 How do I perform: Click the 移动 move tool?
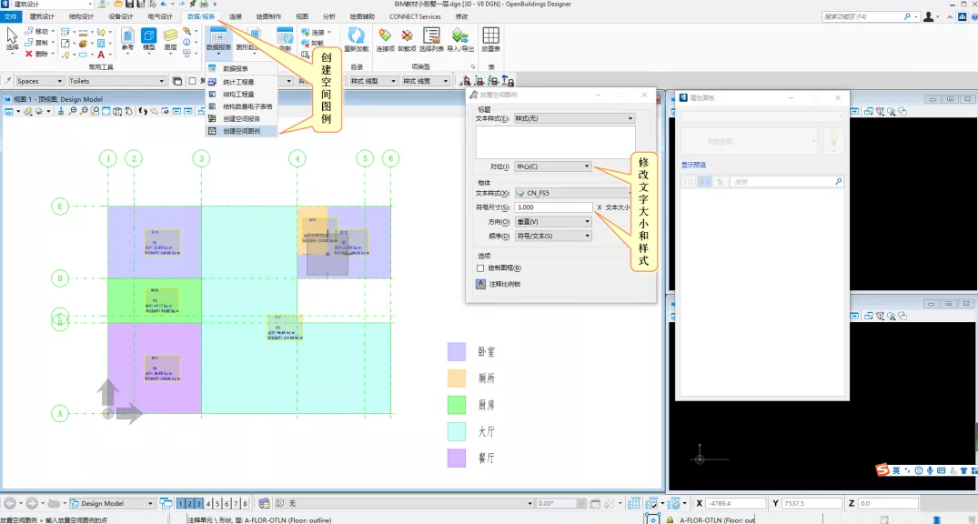pos(35,31)
